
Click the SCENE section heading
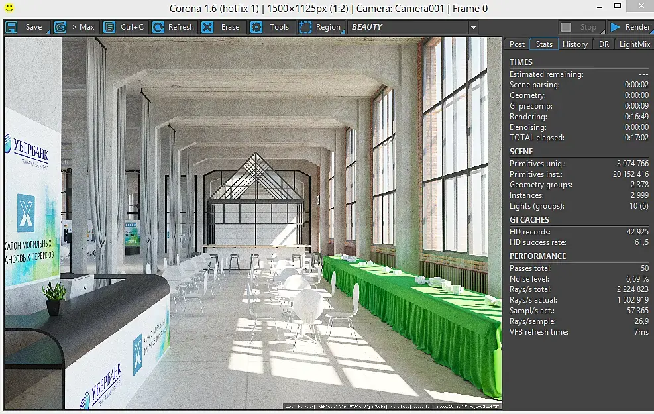[521, 151]
